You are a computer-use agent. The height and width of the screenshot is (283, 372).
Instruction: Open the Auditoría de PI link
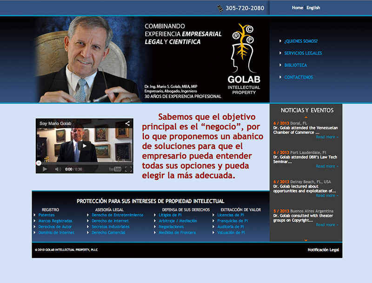tap(231, 227)
